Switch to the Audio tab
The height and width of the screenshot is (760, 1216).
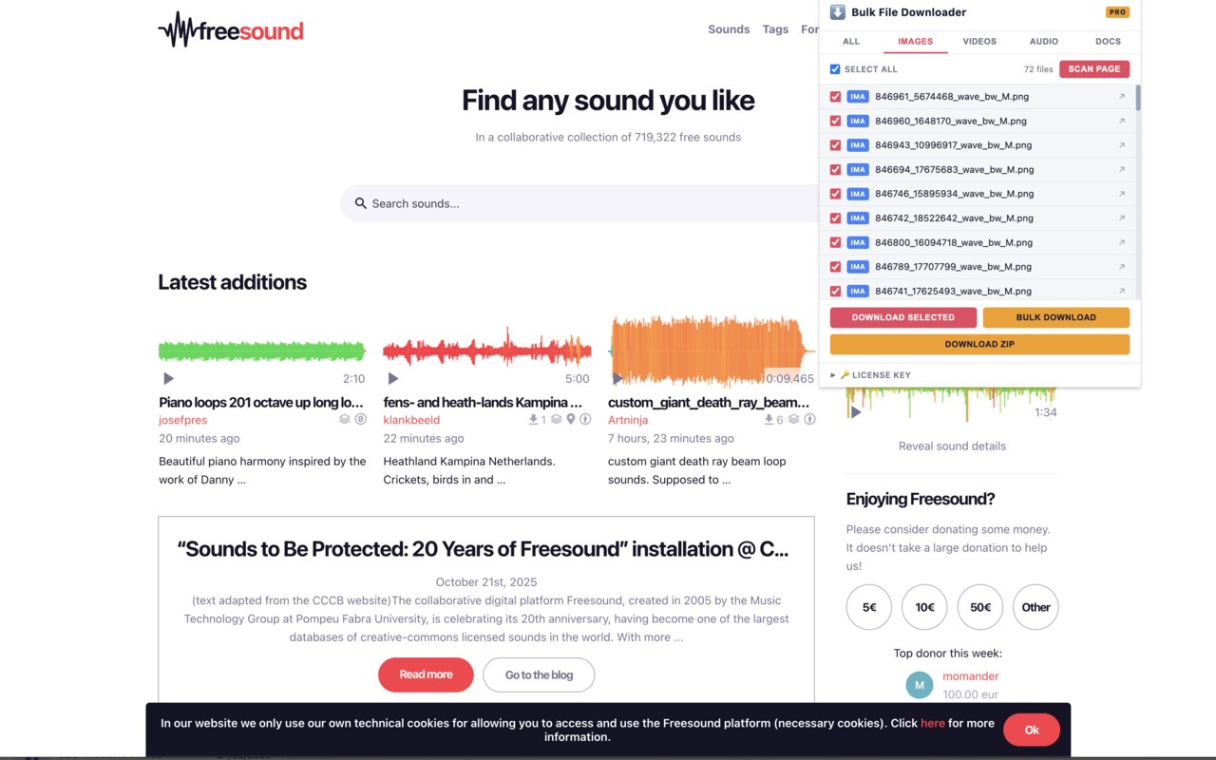(1044, 42)
